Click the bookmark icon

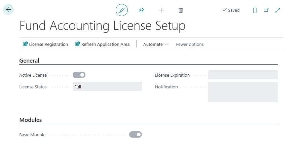tap(255, 10)
